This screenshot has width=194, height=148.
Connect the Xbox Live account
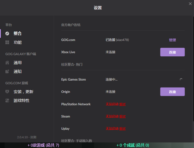(172, 52)
